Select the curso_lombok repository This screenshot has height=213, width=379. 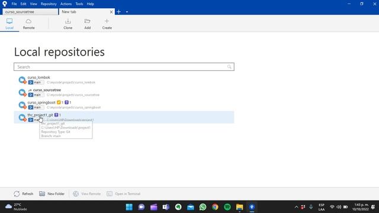click(x=124, y=80)
